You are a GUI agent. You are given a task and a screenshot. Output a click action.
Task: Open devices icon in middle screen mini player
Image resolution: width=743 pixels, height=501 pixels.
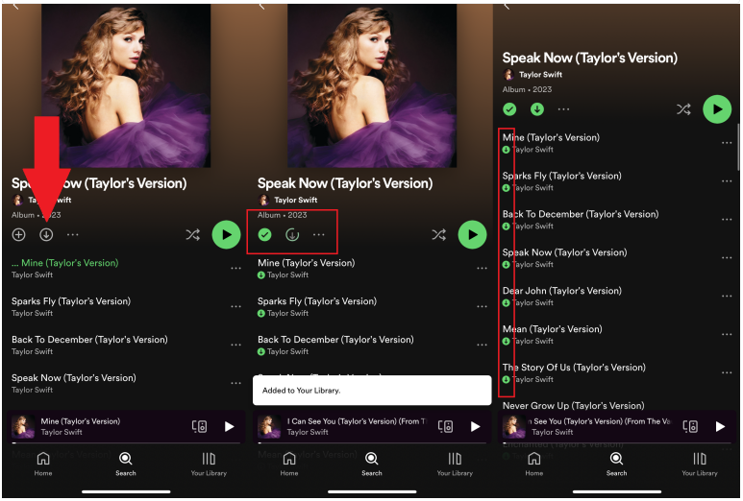[x=445, y=427]
